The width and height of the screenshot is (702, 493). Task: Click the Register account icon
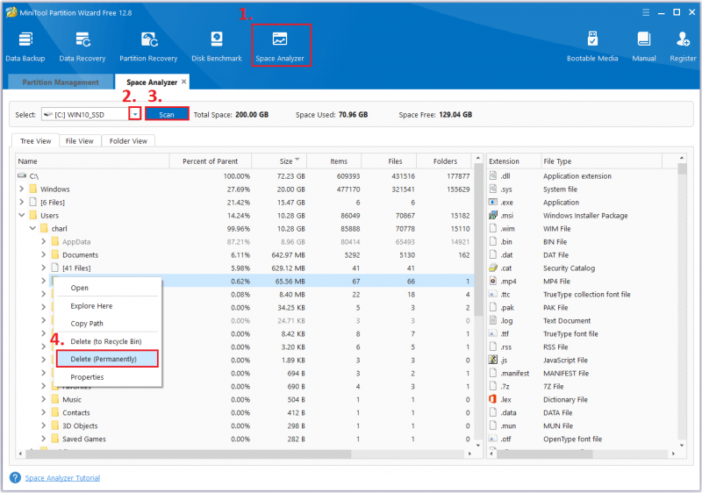[683, 46]
